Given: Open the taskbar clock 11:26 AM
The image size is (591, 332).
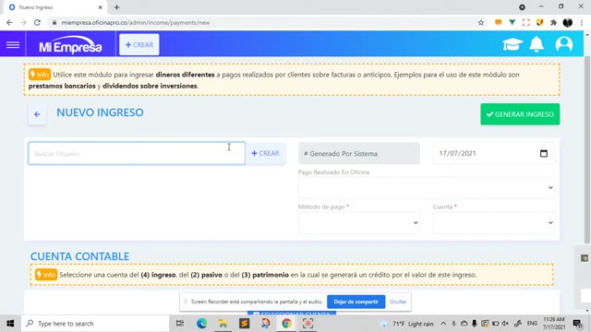Looking at the screenshot, I should tap(554, 324).
